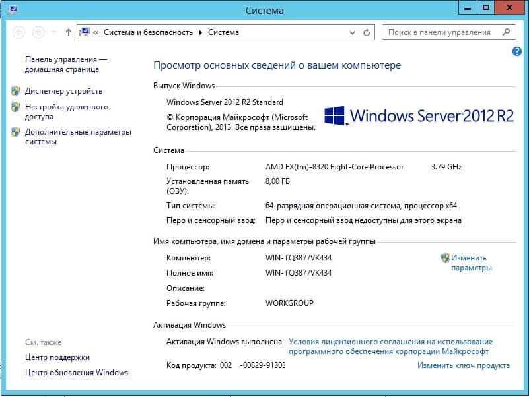Screen dimensions: 529x397
Task: Click the shield icon beside Диспетчер устройств
Action: [15, 90]
